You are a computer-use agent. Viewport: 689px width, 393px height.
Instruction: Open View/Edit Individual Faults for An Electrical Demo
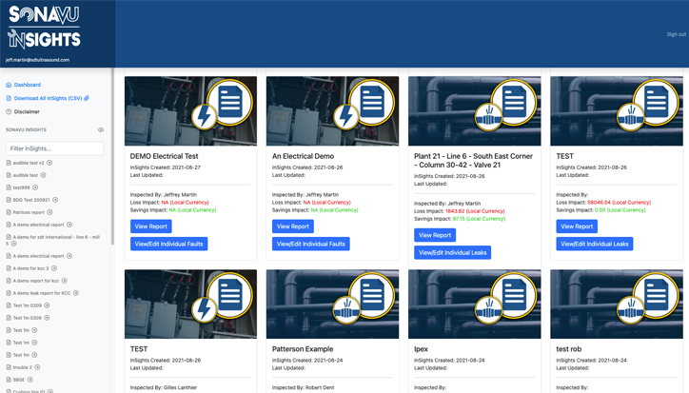(x=310, y=244)
